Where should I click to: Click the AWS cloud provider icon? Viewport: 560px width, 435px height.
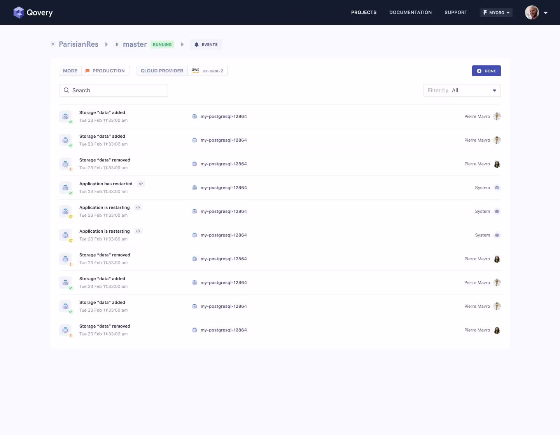(196, 70)
